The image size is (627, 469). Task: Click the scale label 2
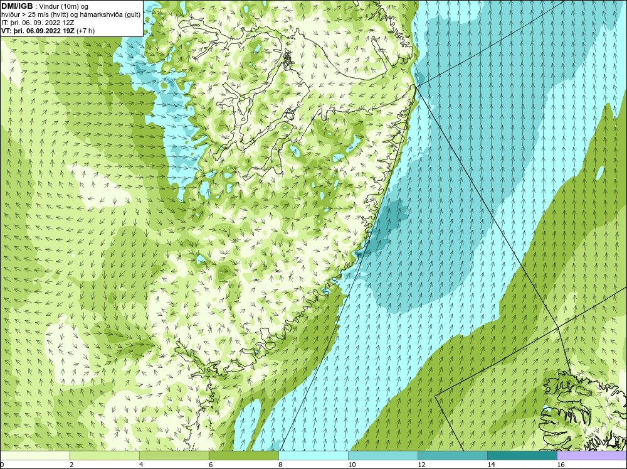(x=71, y=465)
